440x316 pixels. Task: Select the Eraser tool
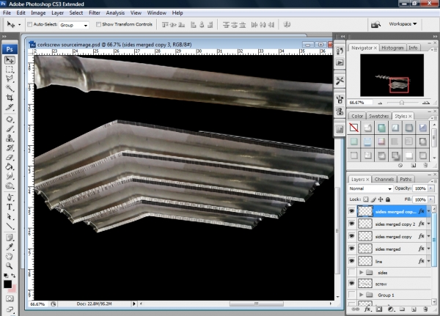[x=10, y=158]
